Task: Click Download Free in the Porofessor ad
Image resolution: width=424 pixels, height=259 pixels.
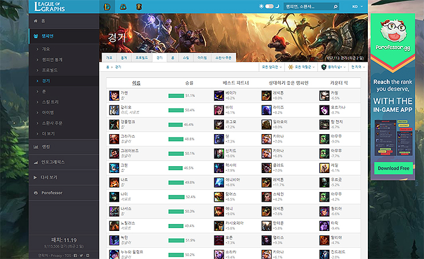Action: 394,168
